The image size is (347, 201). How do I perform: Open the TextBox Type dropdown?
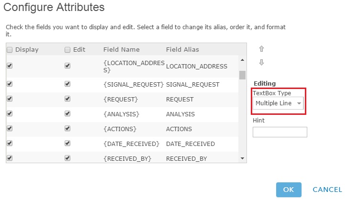click(278, 103)
